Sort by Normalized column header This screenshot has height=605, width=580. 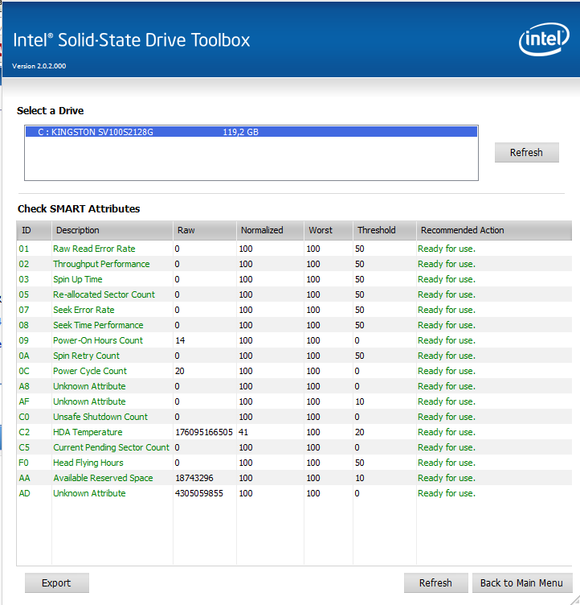click(270, 230)
